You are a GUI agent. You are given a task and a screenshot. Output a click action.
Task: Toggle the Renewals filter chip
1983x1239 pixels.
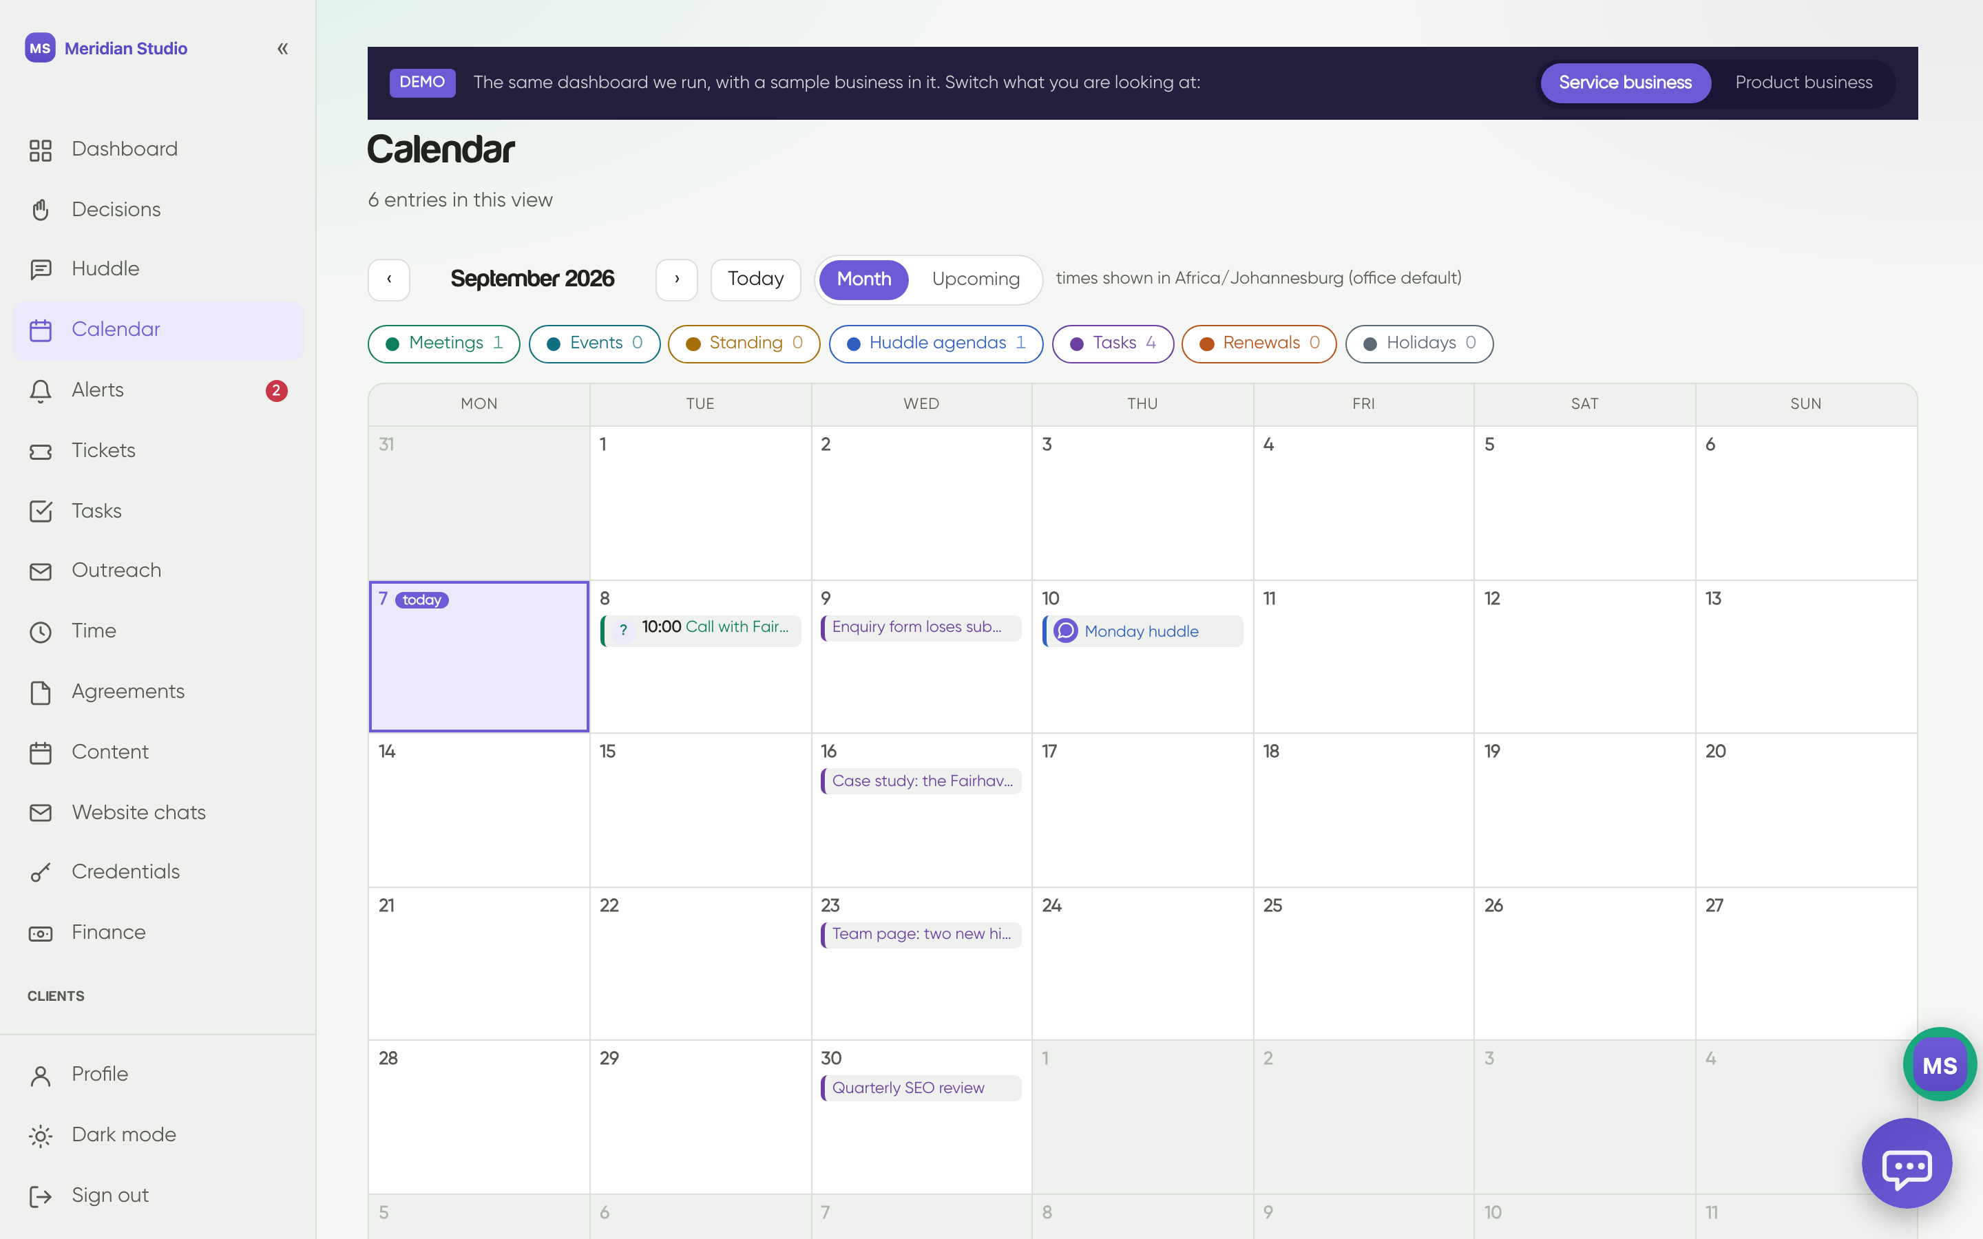pos(1259,343)
